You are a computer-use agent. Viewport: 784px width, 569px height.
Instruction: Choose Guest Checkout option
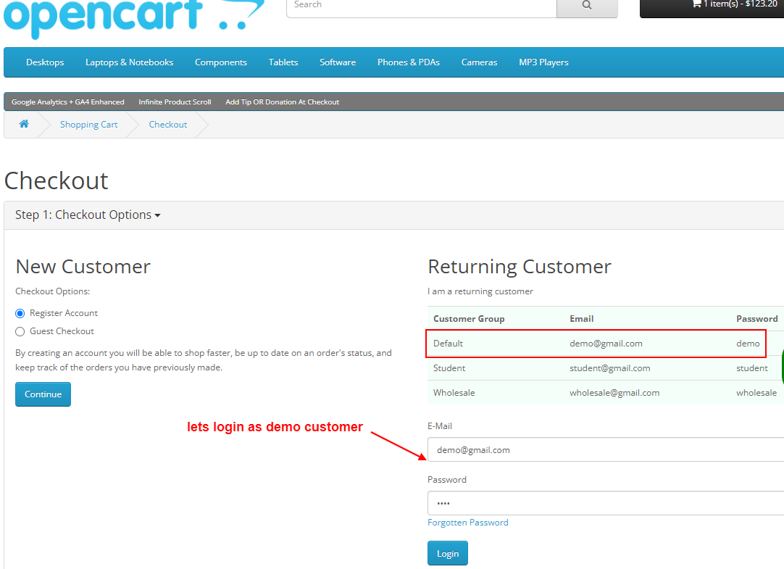click(20, 331)
